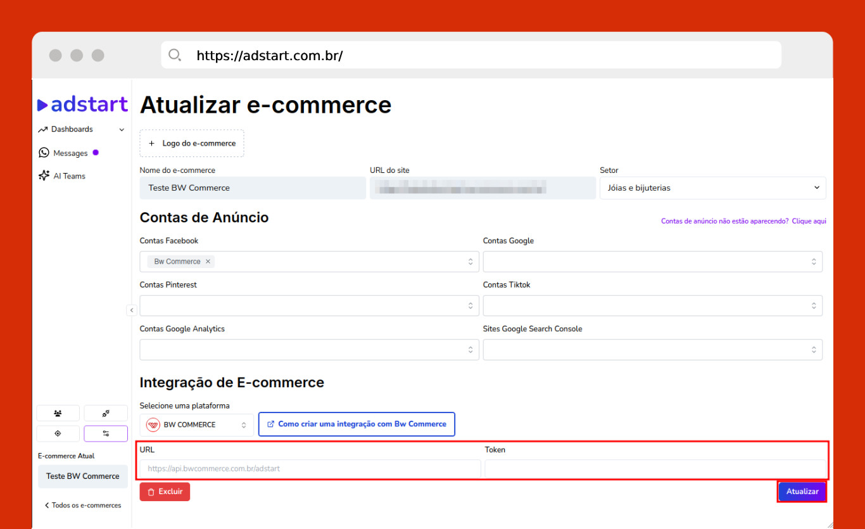Click the red Excluir button

tap(165, 492)
